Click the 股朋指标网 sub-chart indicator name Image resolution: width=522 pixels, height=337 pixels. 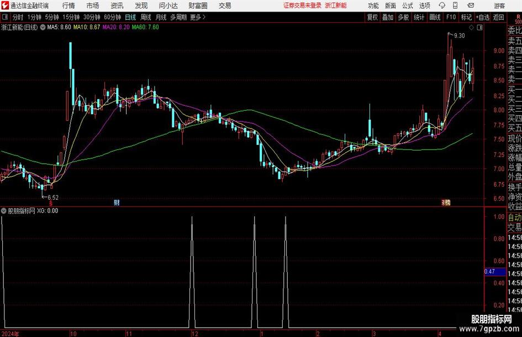pos(22,211)
